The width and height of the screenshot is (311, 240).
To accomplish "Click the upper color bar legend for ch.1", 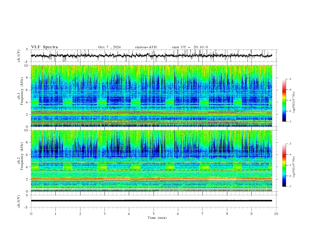I will [284, 100].
